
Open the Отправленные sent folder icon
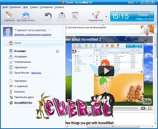[x=11, y=62]
